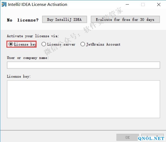The height and width of the screenshot is (142, 166).
Task: Start the Evaluate for free for 30 days option
Action: (x=125, y=20)
